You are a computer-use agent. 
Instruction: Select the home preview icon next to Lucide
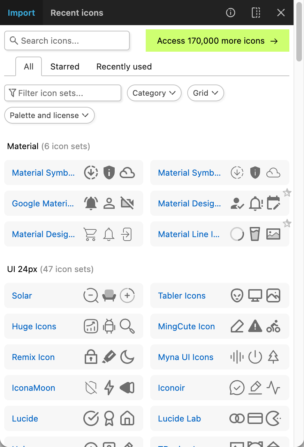coord(127,418)
